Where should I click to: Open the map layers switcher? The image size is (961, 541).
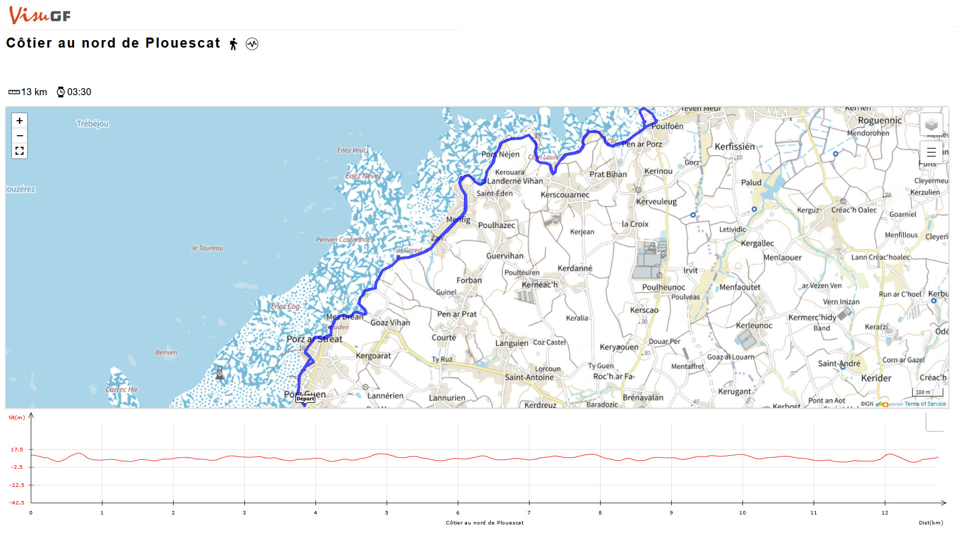[931, 124]
